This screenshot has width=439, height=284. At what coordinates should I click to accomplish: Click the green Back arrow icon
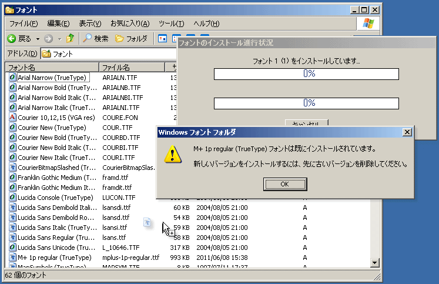coord(12,39)
